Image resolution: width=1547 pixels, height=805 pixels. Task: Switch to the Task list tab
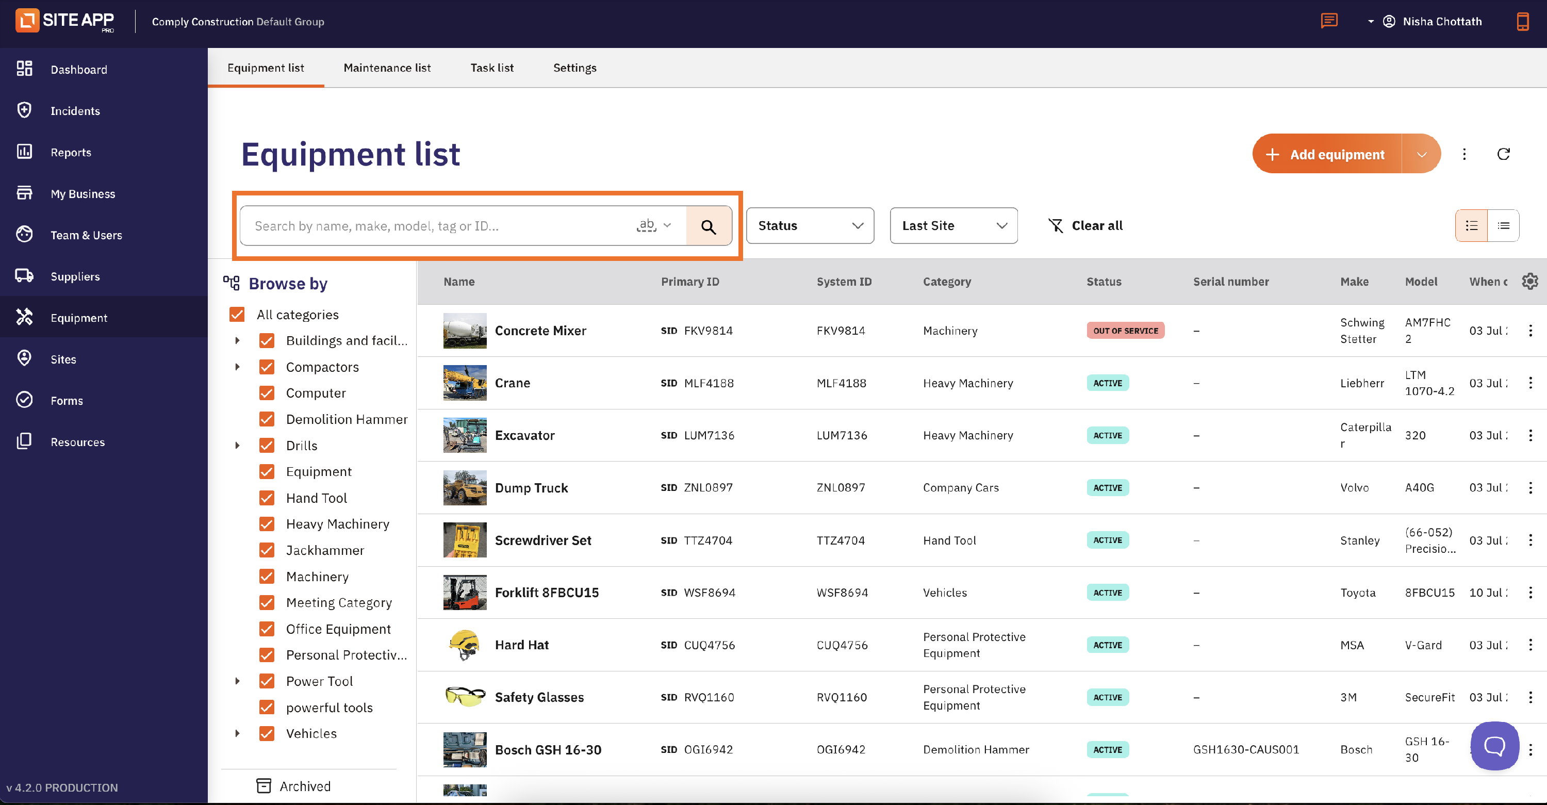pyautogui.click(x=492, y=68)
